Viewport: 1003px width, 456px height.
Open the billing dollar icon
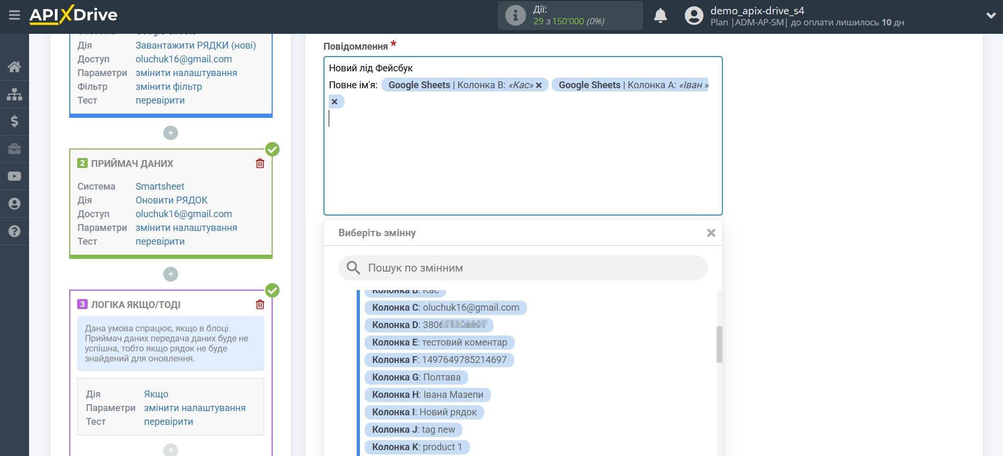tap(14, 122)
